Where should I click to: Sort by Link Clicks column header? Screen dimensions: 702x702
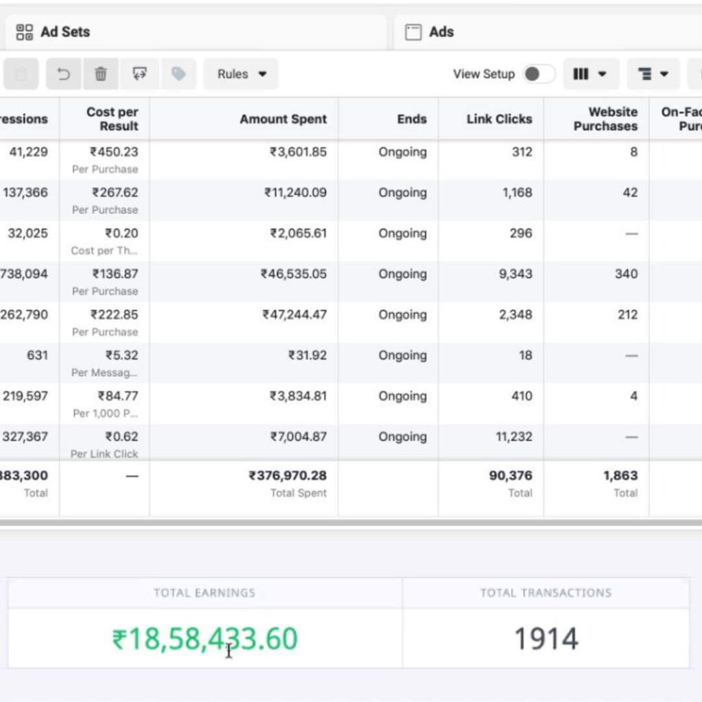point(498,119)
